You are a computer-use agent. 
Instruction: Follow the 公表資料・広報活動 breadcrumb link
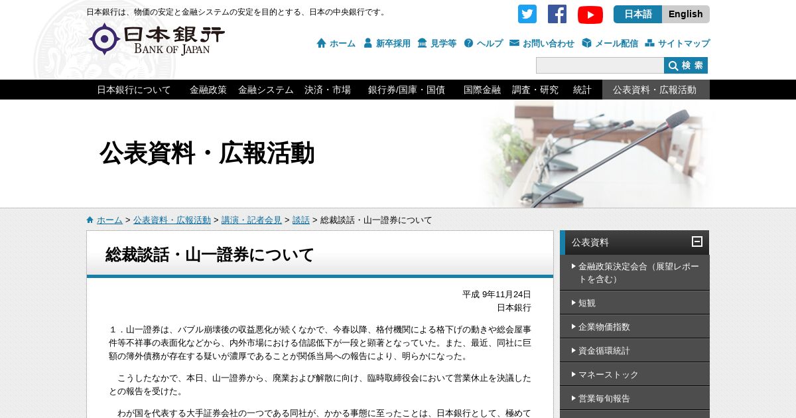point(172,220)
